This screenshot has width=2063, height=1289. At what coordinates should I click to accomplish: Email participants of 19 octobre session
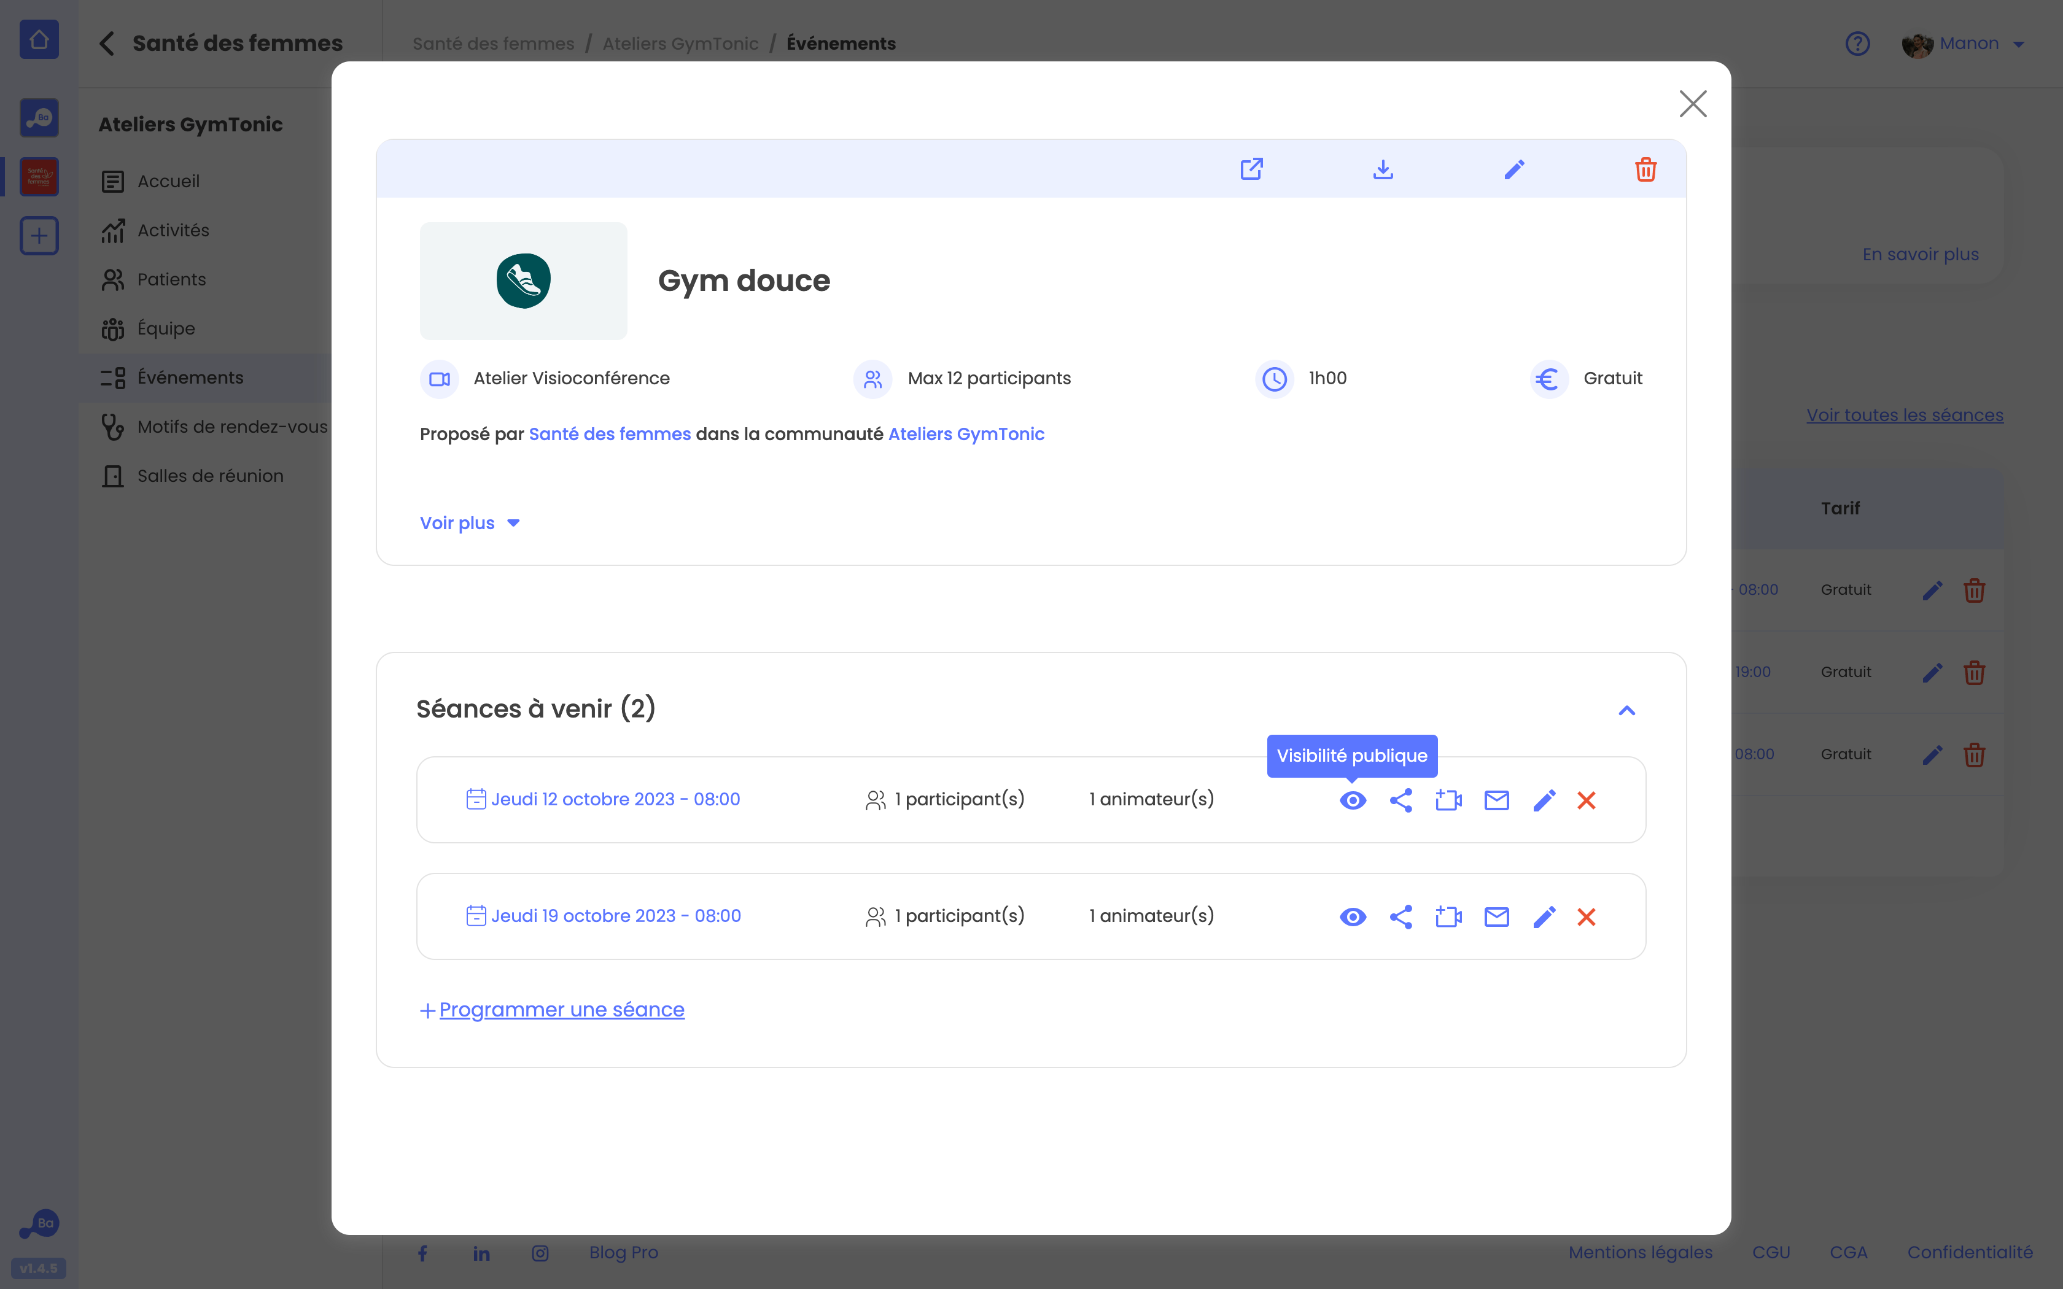pos(1496,916)
